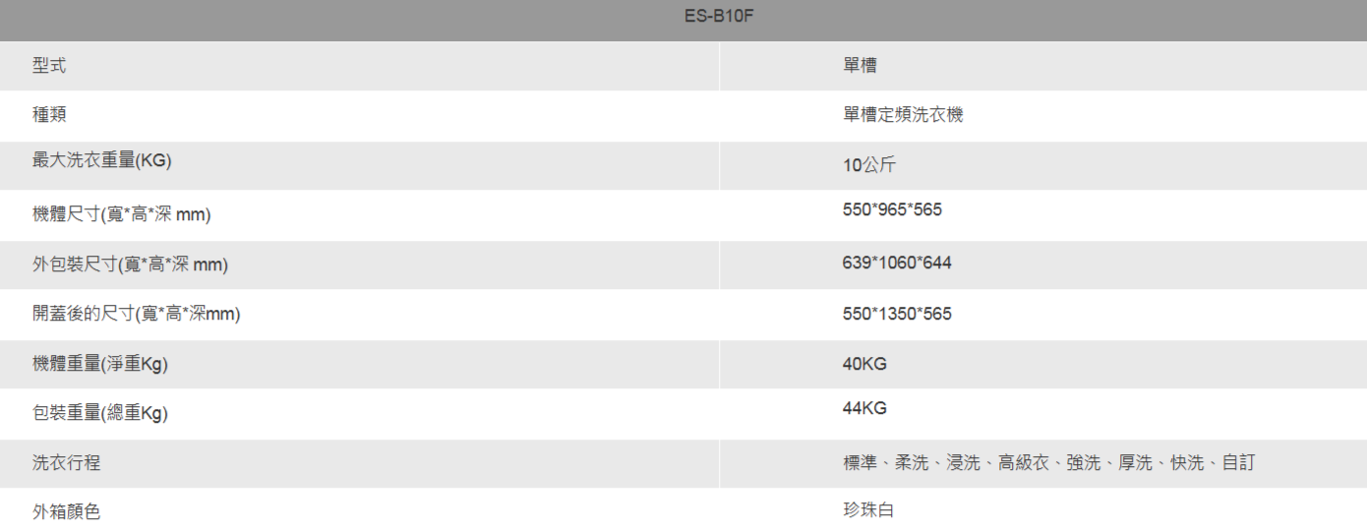
Task: Click the 開蓋後的尺寸 row label
Action: pyautogui.click(x=137, y=314)
